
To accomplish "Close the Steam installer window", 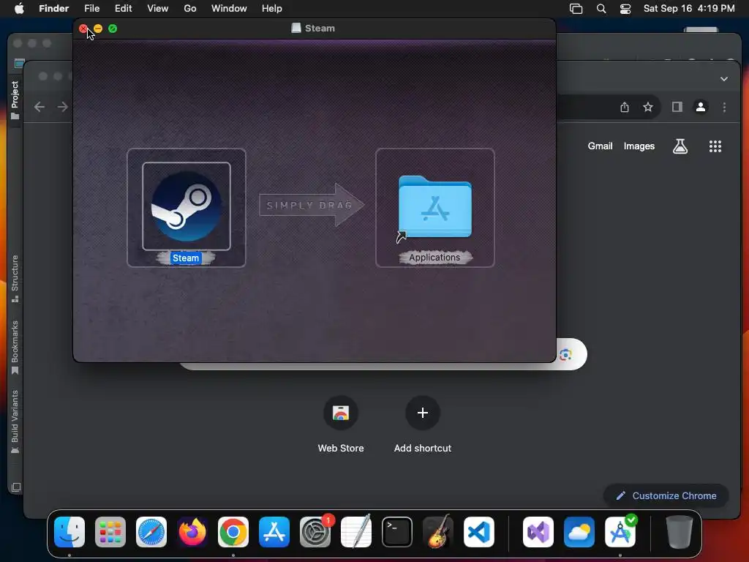I will coord(83,29).
